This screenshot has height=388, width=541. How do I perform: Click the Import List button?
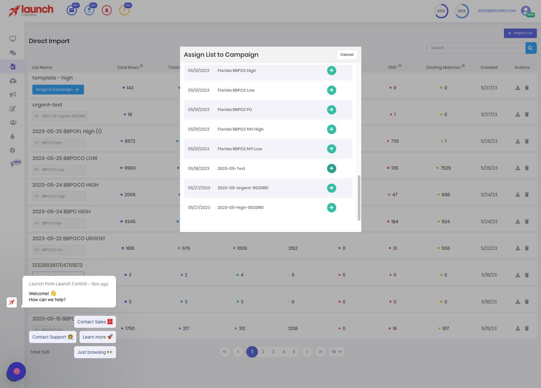520,33
